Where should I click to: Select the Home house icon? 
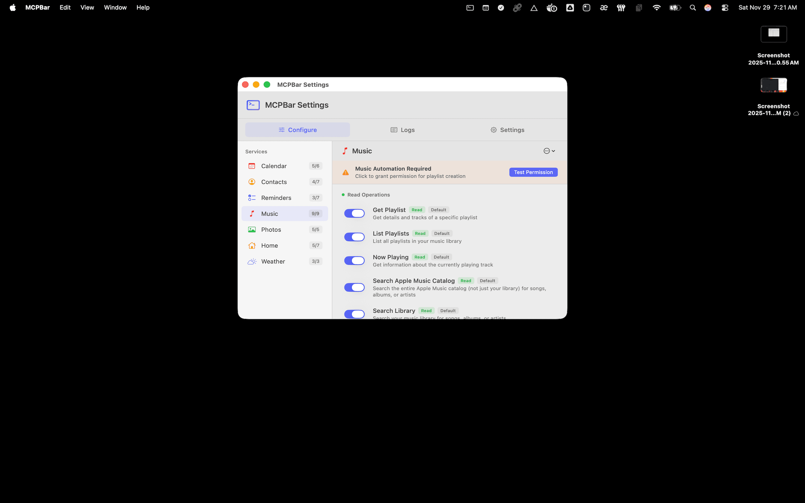pyautogui.click(x=252, y=245)
